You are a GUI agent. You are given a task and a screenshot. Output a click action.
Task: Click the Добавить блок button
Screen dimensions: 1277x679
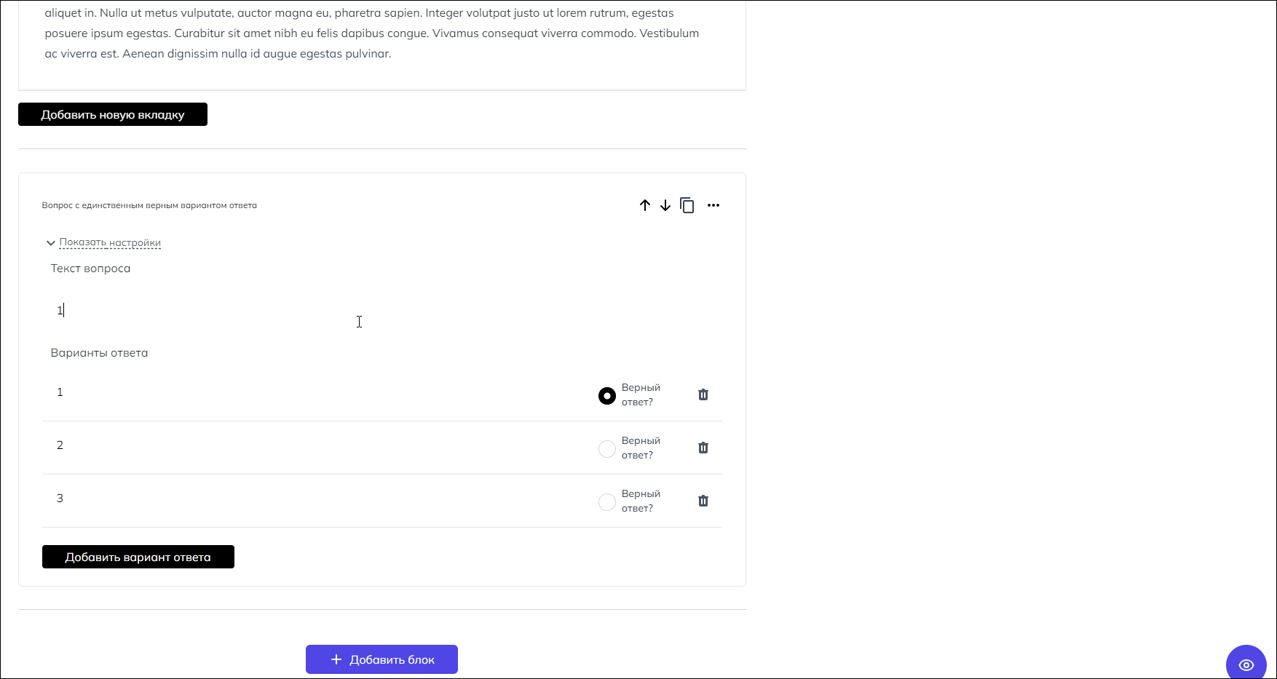(381, 659)
